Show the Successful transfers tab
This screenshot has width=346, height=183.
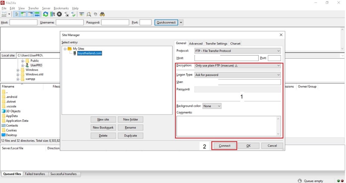point(63,174)
